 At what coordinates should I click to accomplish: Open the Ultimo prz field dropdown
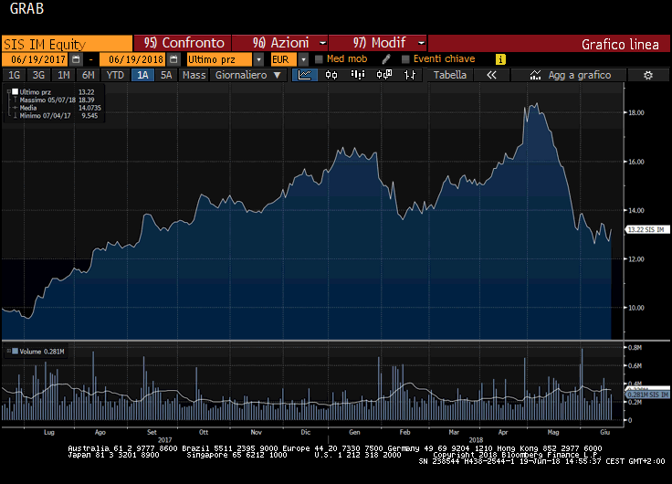point(258,59)
